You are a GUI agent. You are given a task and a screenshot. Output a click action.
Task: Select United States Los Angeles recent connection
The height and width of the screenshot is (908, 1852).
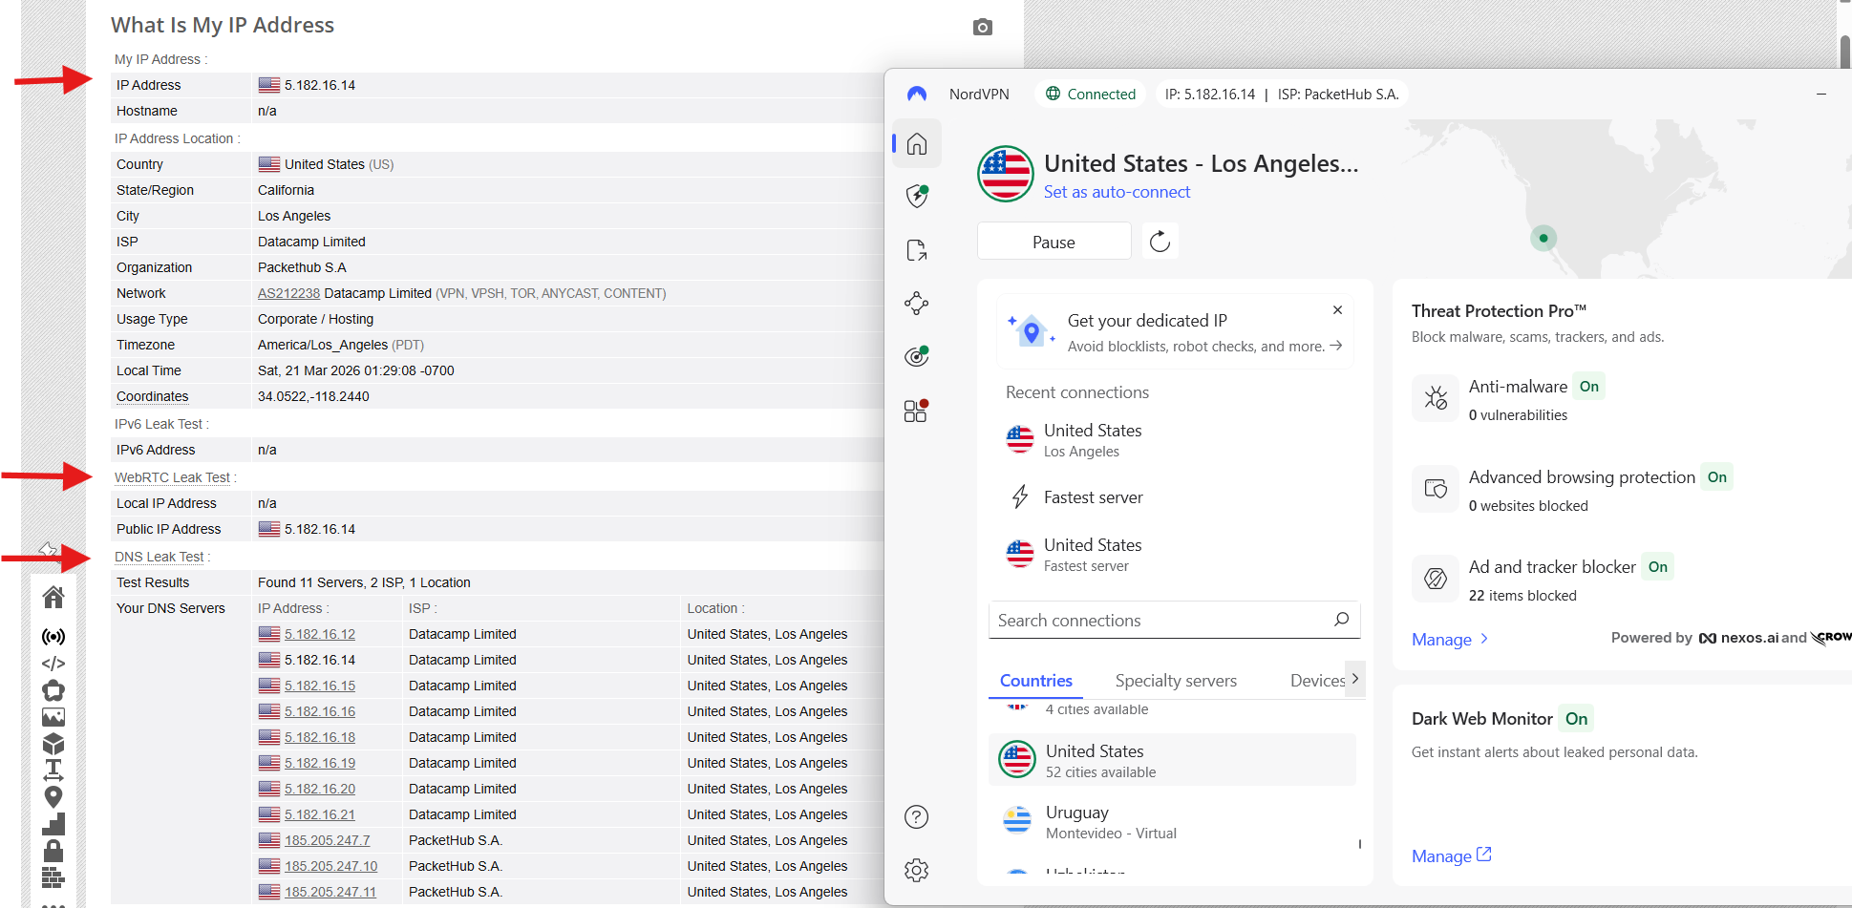[1174, 440]
